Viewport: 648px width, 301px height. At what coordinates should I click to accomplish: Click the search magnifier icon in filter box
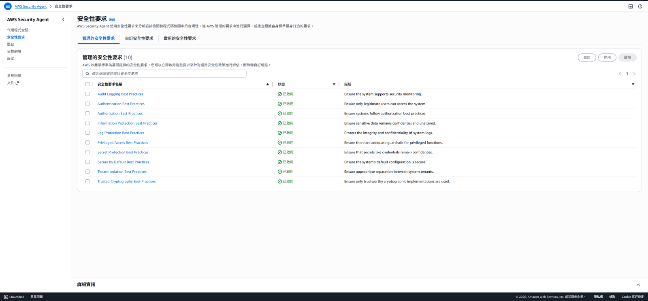(x=87, y=74)
